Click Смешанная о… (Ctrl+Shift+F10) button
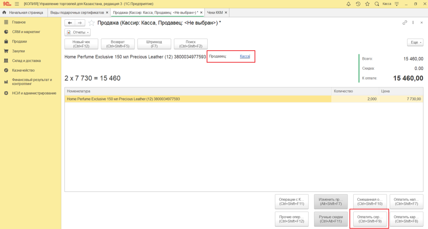Screen dimensions: 428x229 [x=370, y=202]
